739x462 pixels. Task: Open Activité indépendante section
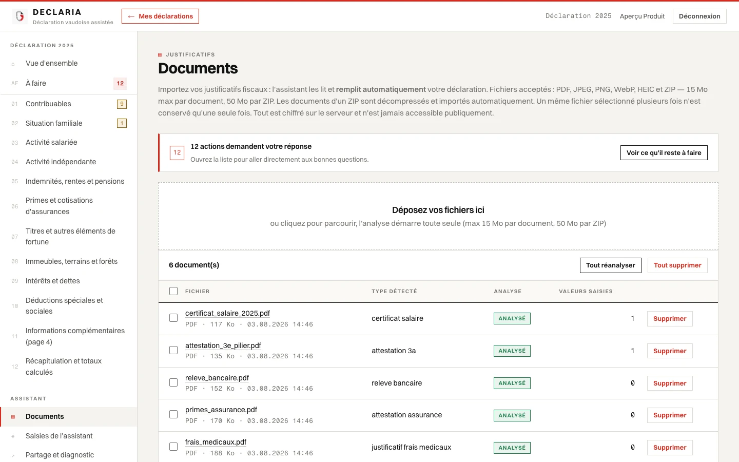click(x=68, y=162)
